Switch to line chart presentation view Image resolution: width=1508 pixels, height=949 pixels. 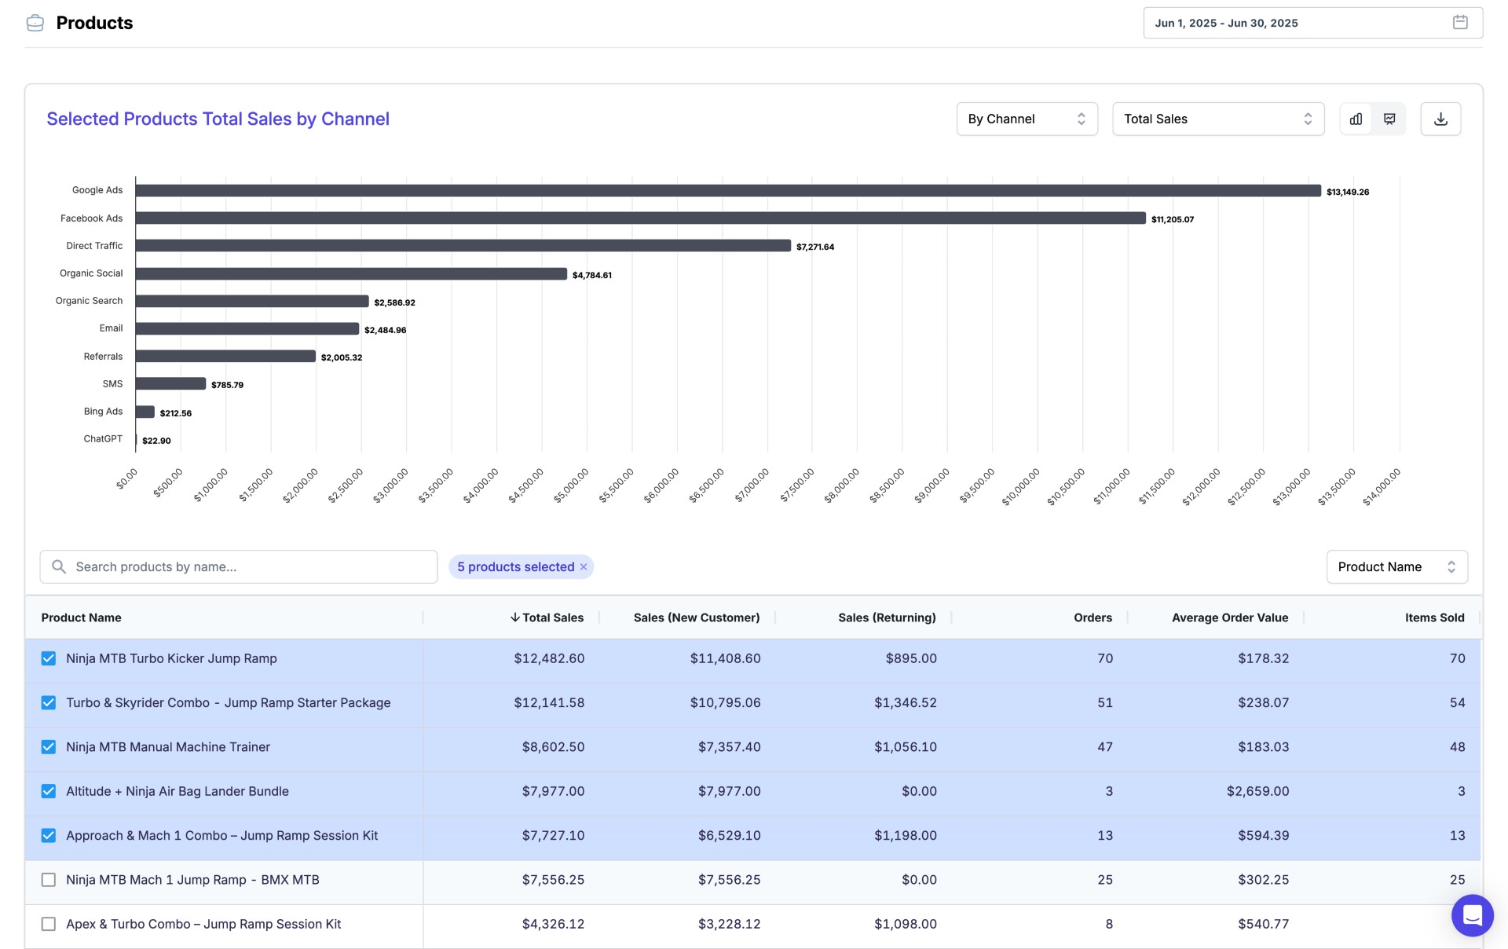tap(1389, 119)
